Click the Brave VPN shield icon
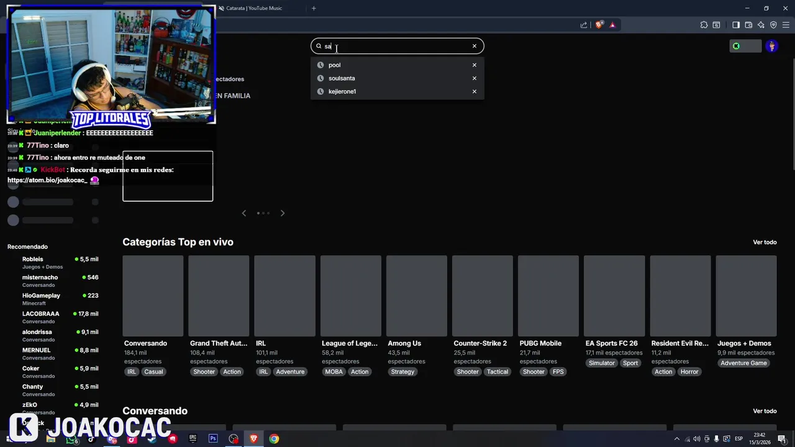795x447 pixels. tap(773, 25)
